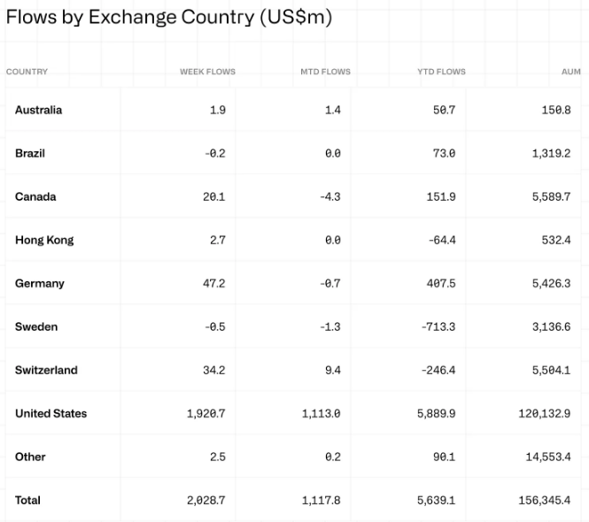Click the Total row label
This screenshot has height=522, width=589.
pyautogui.click(x=27, y=500)
